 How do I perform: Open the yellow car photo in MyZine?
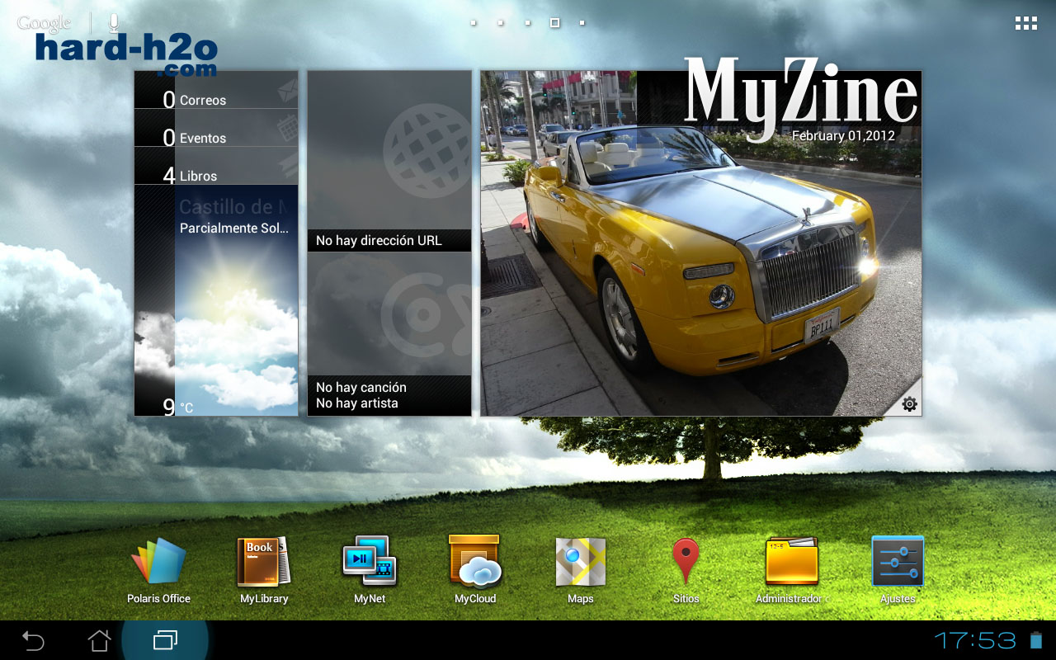(701, 243)
